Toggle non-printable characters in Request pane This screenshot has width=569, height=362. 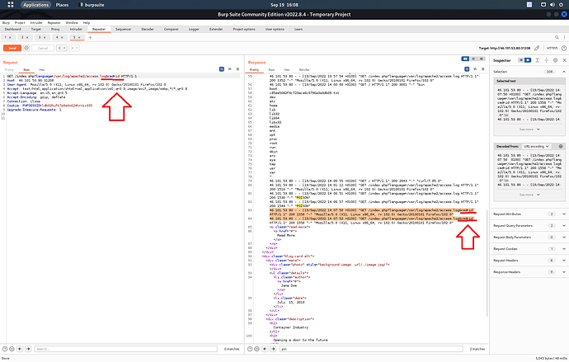[230, 69]
